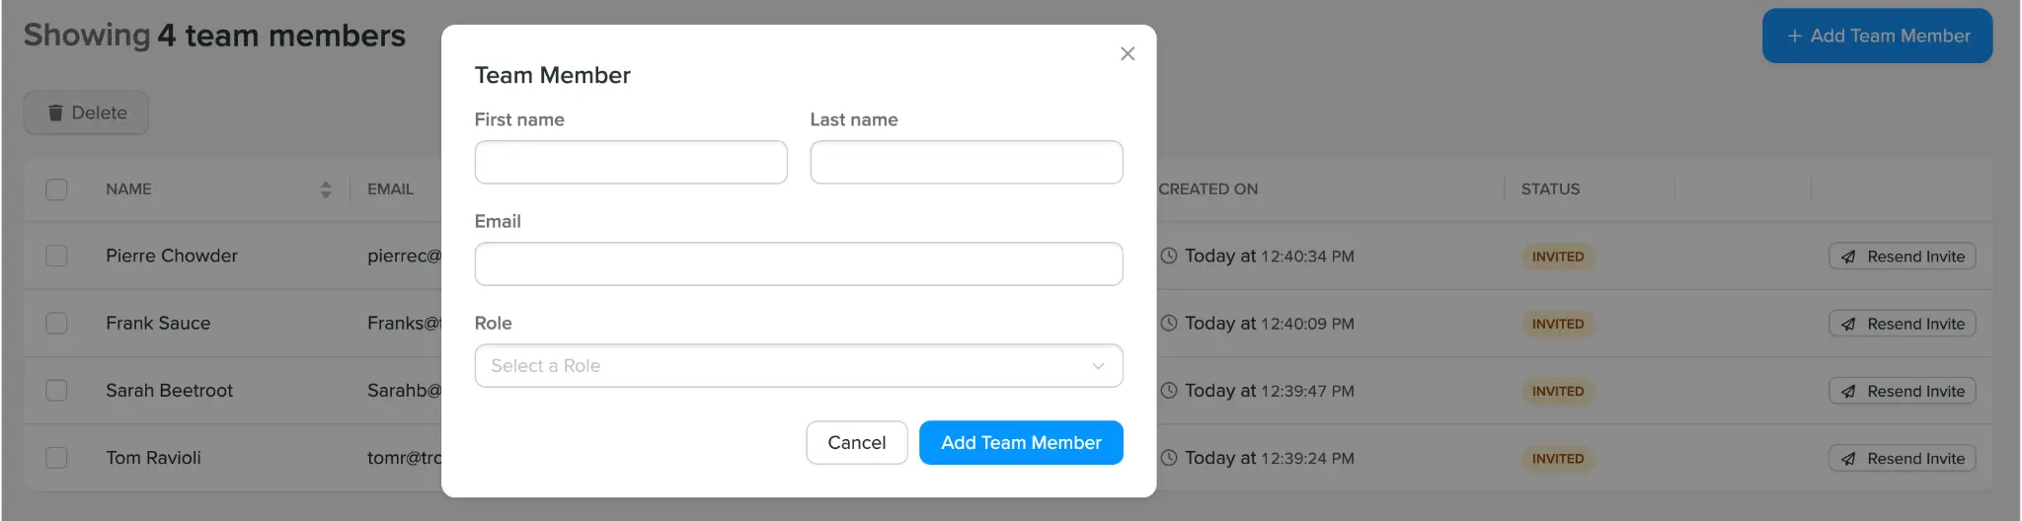Screen dimensions: 2022x521
Task: Click paper plane icon in Pierre Chowder's row
Action: 1848,257
